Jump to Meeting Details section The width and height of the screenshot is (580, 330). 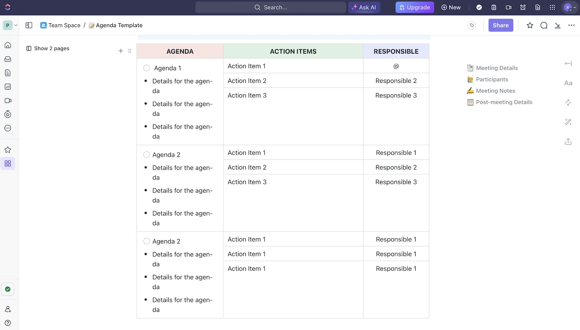tap(492, 68)
